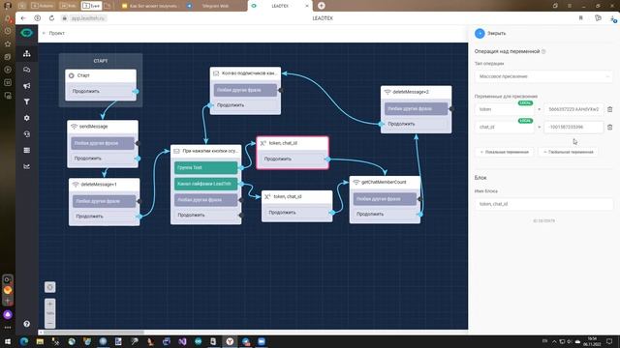
Task: Click the Имя блока input field
Action: 543,204
